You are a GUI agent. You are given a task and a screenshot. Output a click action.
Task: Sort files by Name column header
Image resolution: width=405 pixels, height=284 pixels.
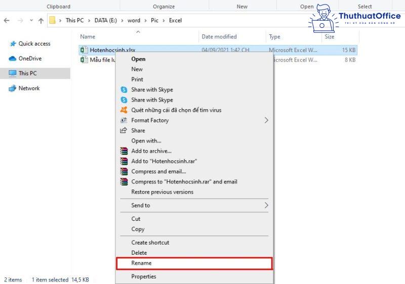coord(88,36)
